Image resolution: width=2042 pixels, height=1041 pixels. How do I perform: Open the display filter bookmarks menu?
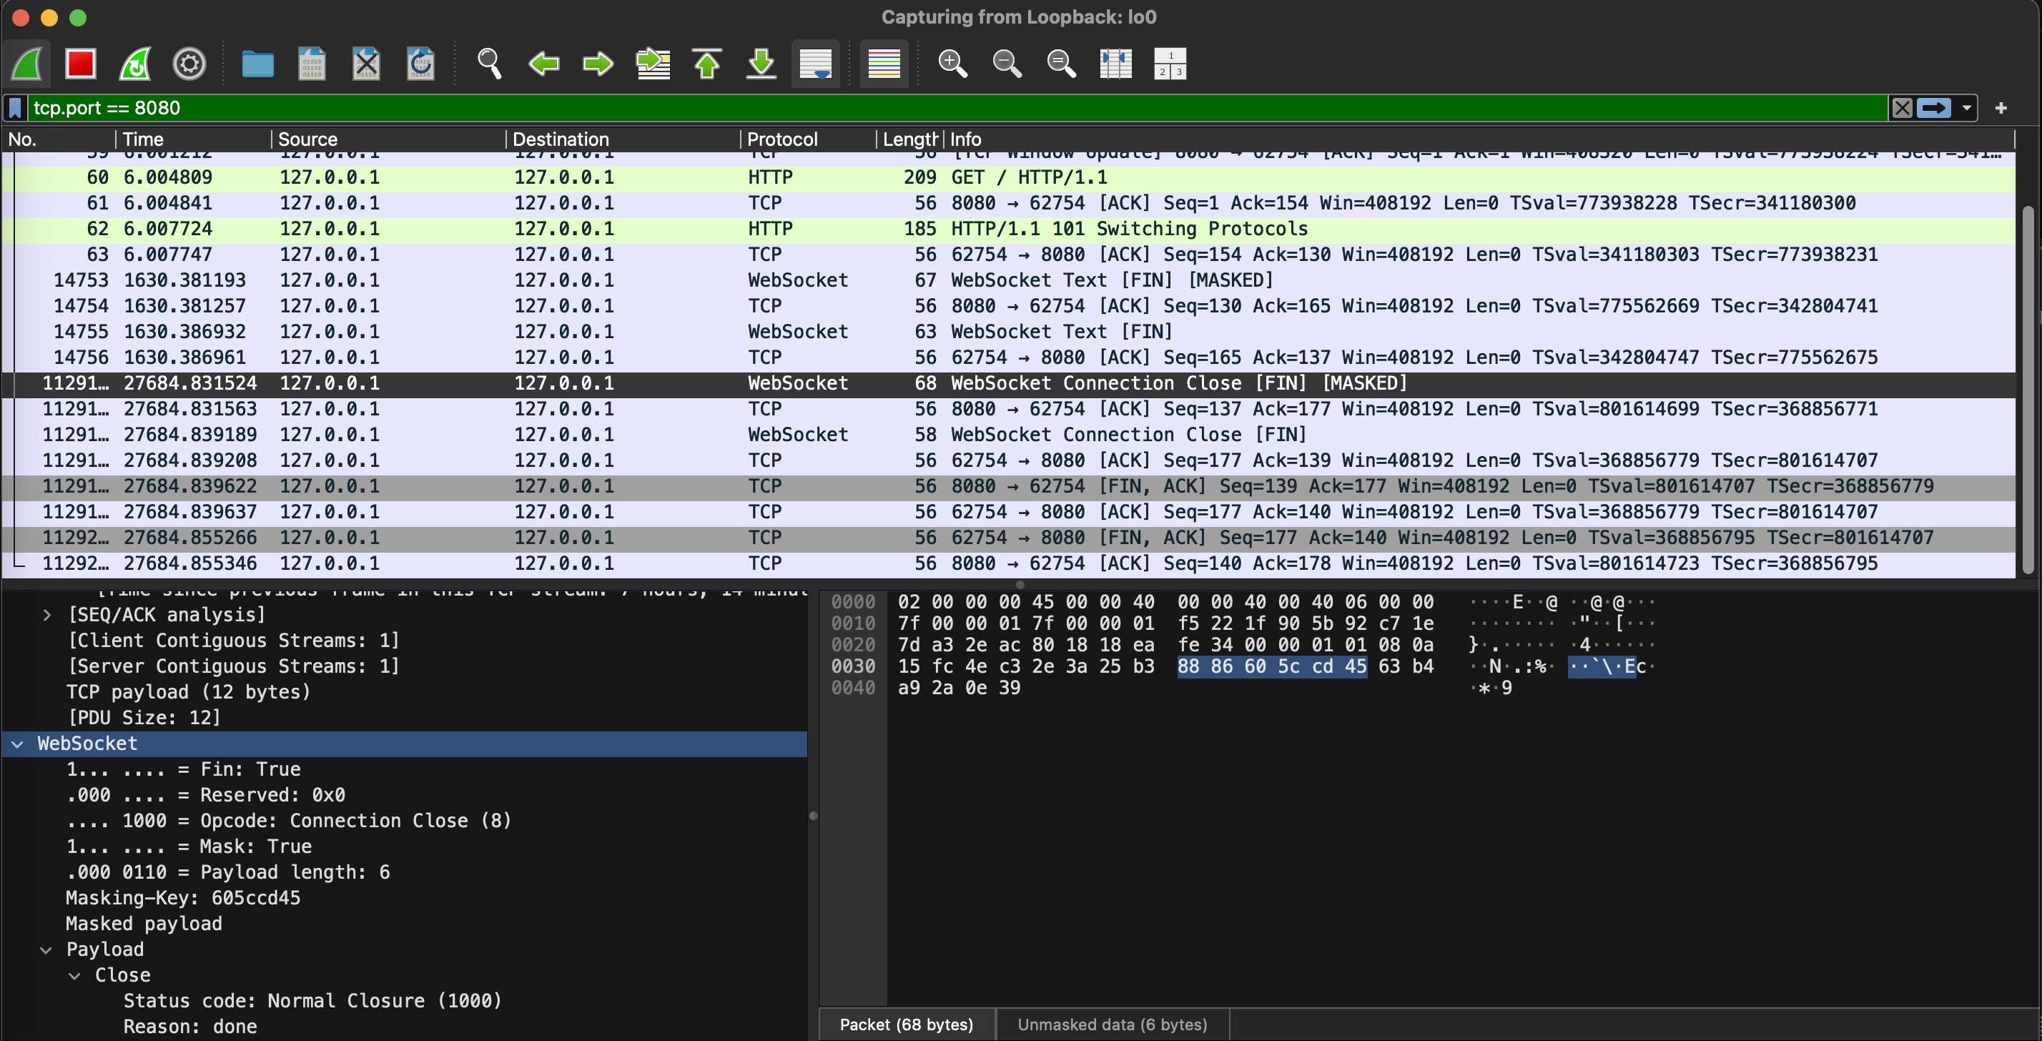tap(14, 107)
